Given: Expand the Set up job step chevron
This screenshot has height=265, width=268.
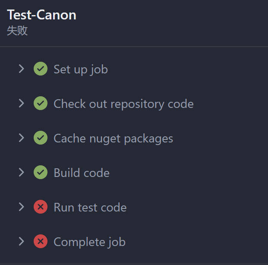Looking at the screenshot, I should [22, 69].
